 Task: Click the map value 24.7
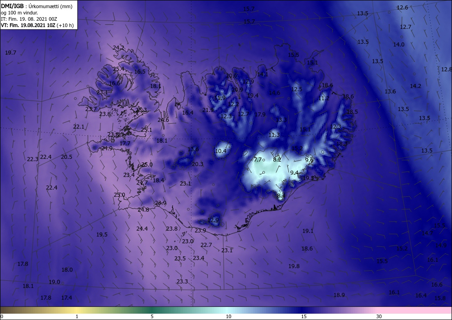(142, 182)
